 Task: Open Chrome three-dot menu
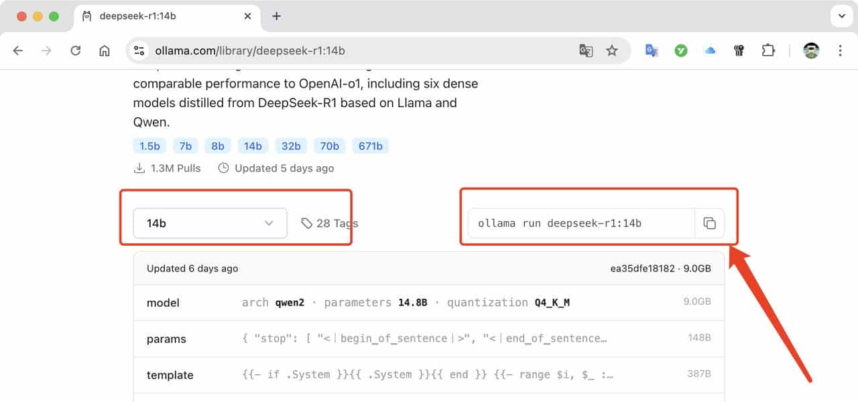coord(840,51)
